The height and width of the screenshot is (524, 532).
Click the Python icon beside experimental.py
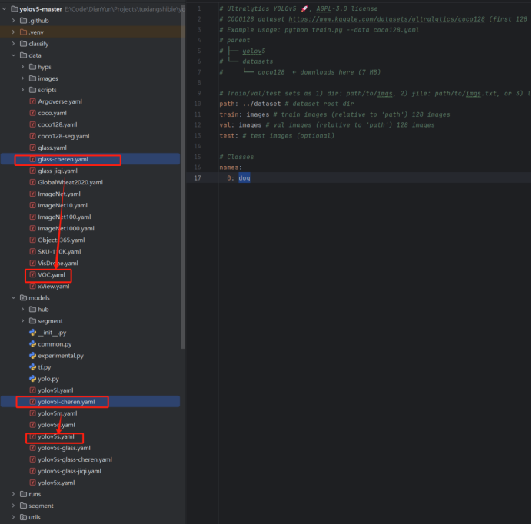pyautogui.click(x=32, y=356)
